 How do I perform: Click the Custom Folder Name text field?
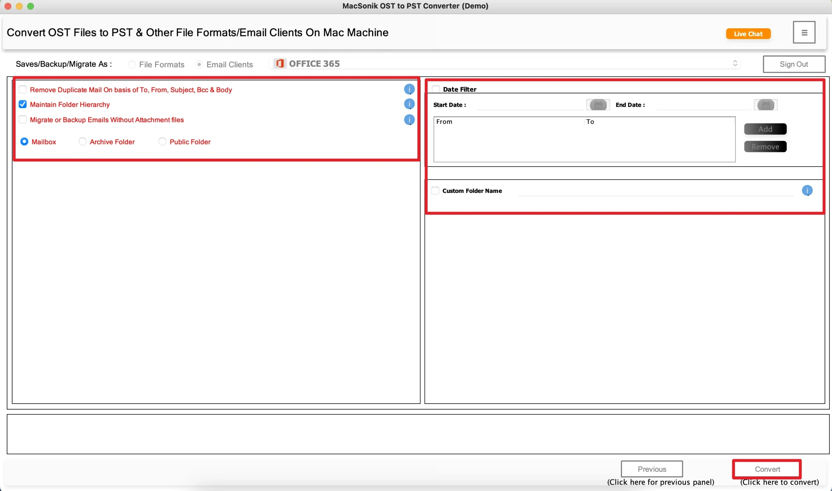pyautogui.click(x=656, y=191)
